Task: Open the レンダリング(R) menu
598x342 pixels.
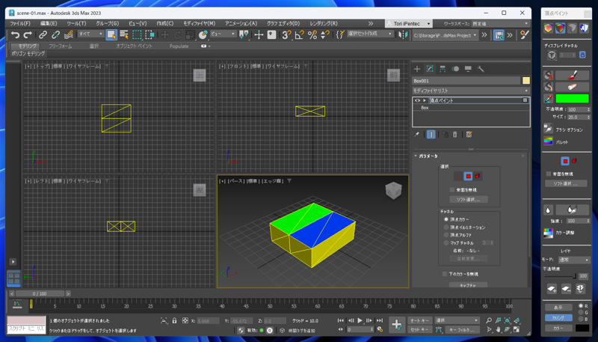Action: [x=324, y=24]
